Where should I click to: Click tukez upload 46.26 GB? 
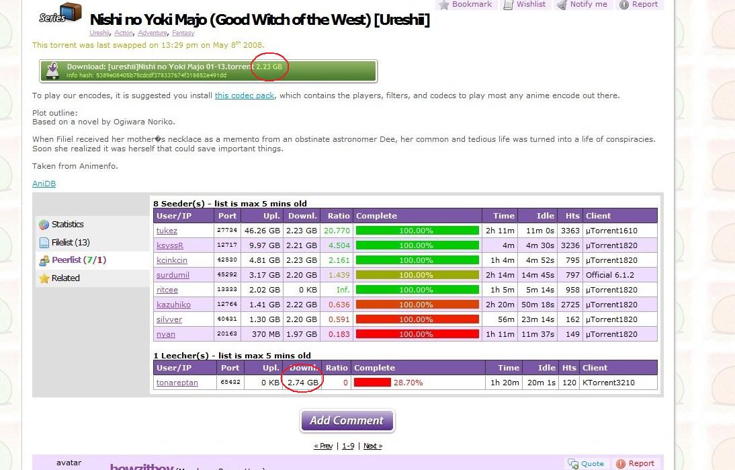[x=262, y=231]
